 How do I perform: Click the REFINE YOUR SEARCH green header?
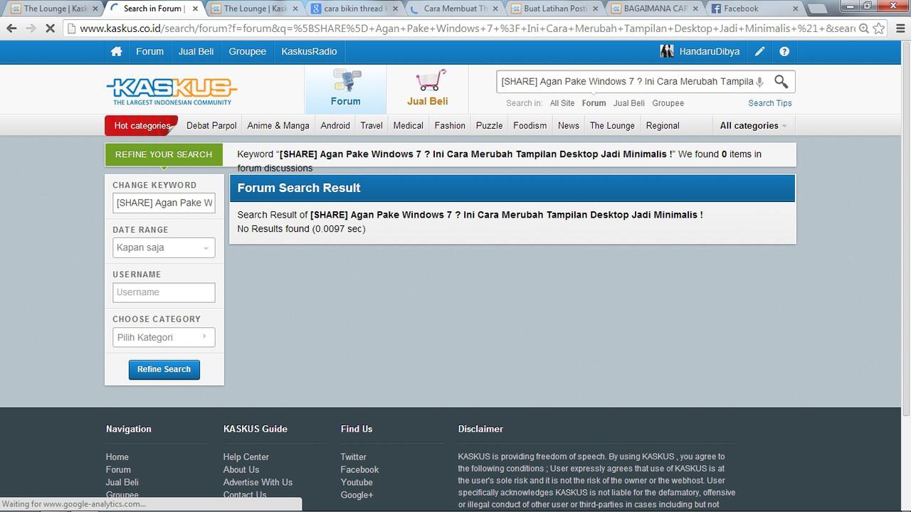coord(164,154)
